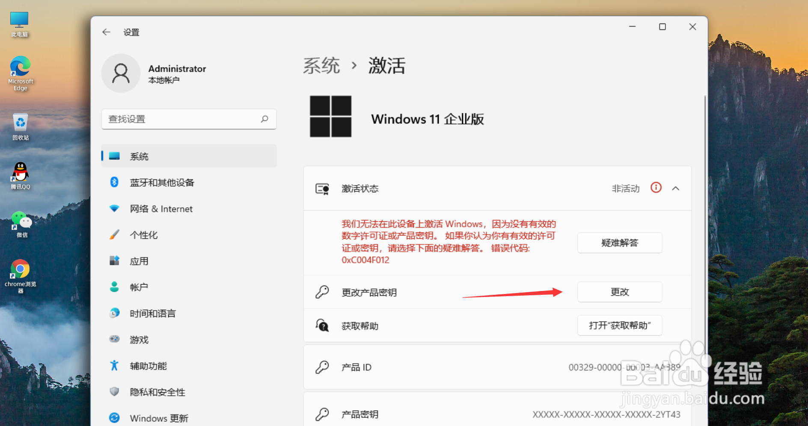The image size is (808, 426).
Task: Maximize the Settings window
Action: coord(662,27)
